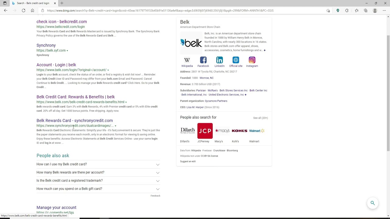
Task: Open the Favorites list icon
Action: 356,10
